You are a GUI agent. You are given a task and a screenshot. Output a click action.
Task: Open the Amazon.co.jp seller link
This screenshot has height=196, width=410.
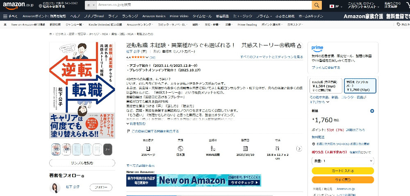tap(346, 189)
